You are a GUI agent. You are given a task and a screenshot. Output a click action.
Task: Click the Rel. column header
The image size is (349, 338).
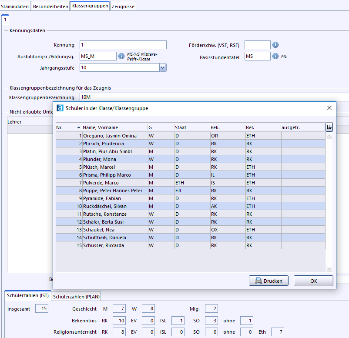point(263,127)
